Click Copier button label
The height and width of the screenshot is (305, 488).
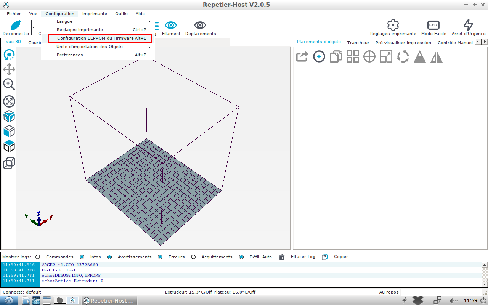pyautogui.click(x=341, y=257)
